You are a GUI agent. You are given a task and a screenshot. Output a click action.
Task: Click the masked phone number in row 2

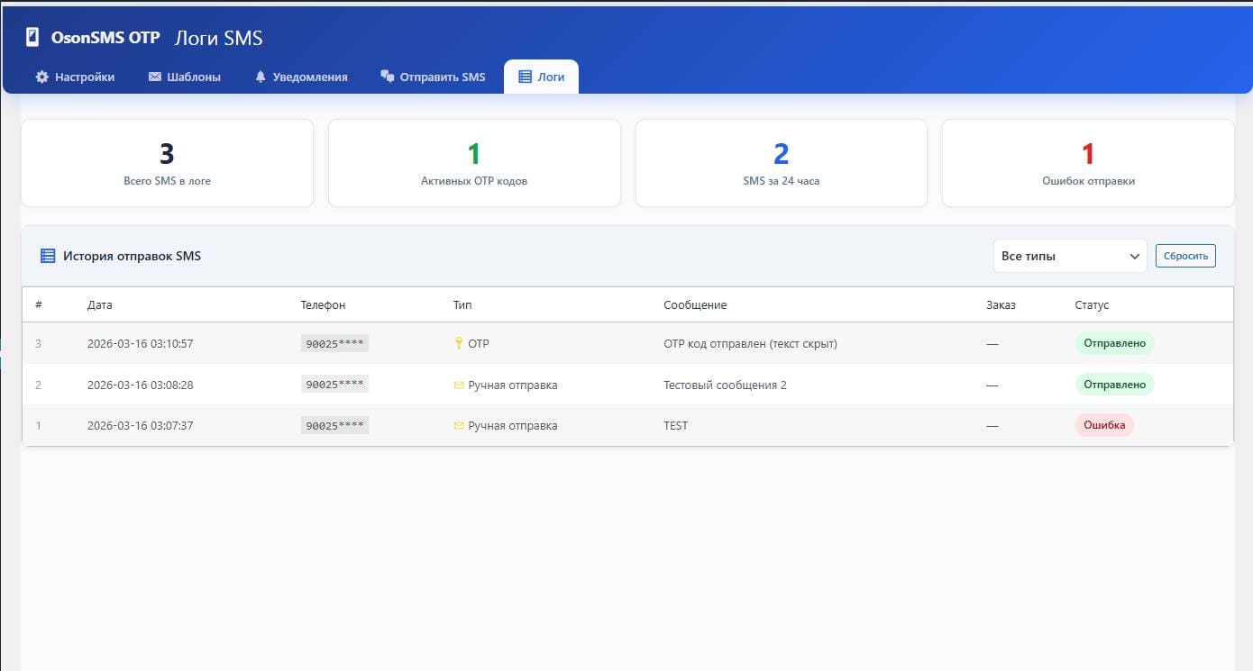click(x=334, y=385)
